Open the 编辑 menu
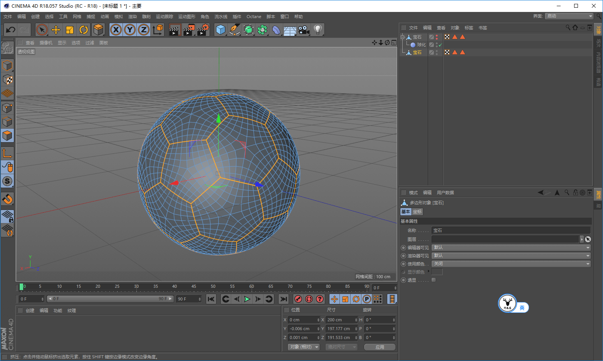603x361 pixels. click(x=22, y=17)
